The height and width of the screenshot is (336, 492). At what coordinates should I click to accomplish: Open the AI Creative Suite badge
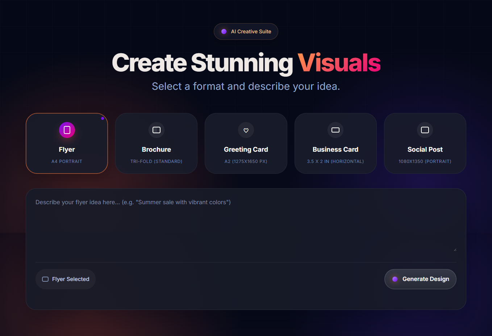click(x=246, y=31)
